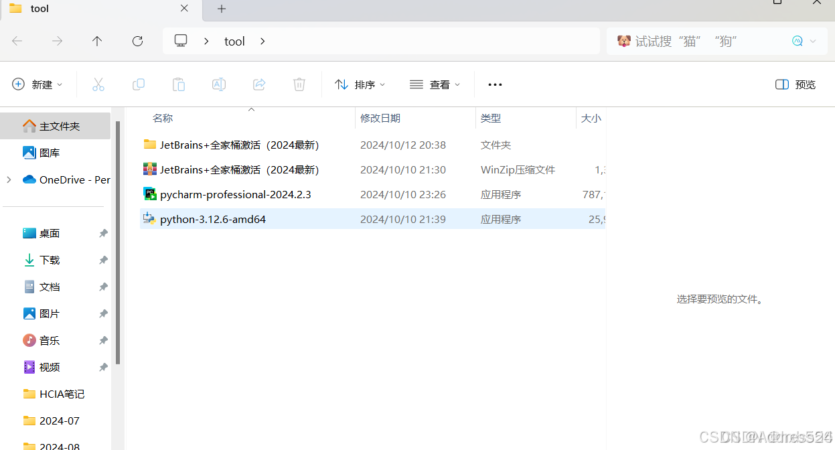The height and width of the screenshot is (450, 835).
Task: Unpin 图片 using its pin icon
Action: coord(103,313)
